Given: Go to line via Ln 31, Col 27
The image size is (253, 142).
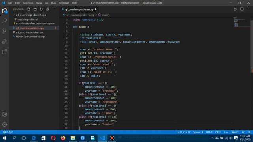Looking at the screenshot, I should (x=183, y=132).
